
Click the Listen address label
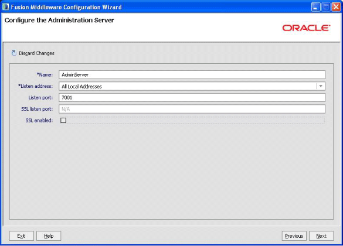(x=35, y=86)
